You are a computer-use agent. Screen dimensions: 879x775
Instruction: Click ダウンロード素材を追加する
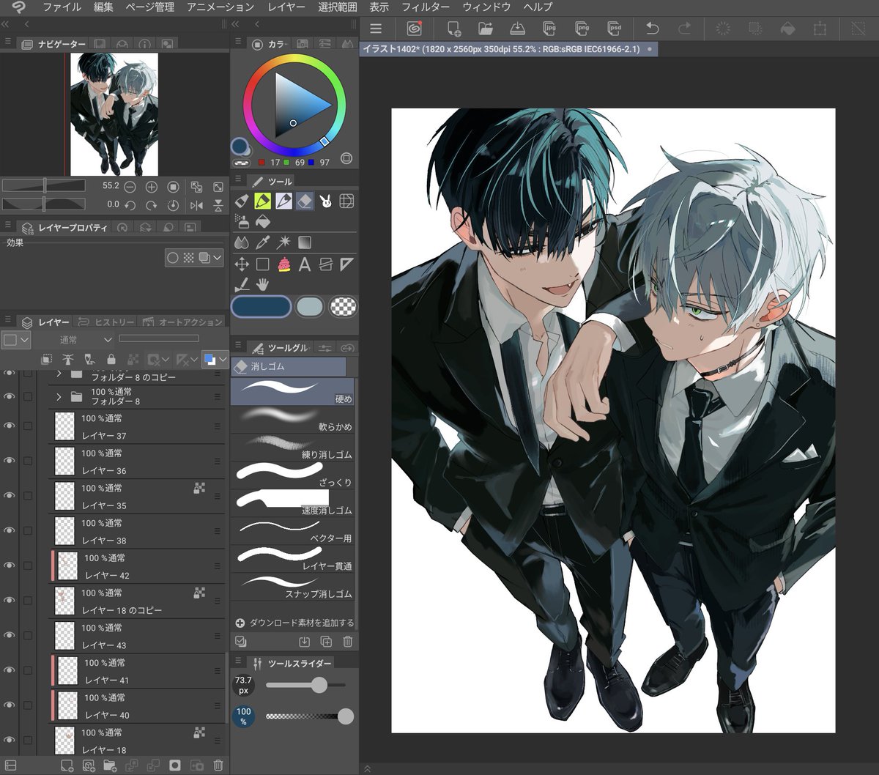coord(294,623)
